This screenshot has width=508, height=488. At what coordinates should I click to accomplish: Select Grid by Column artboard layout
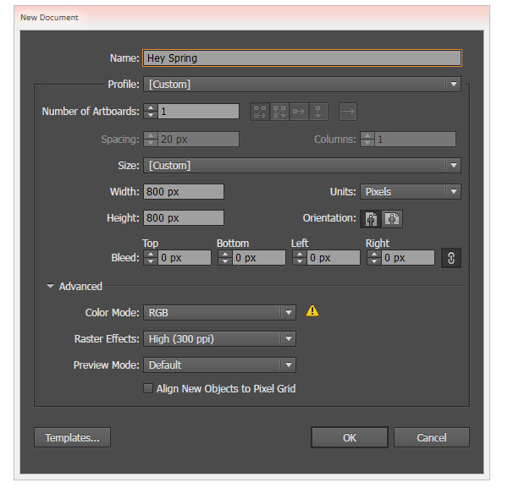coord(279,111)
